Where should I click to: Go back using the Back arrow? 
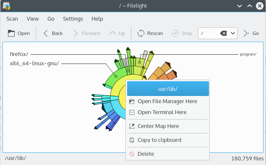[x=46, y=33]
